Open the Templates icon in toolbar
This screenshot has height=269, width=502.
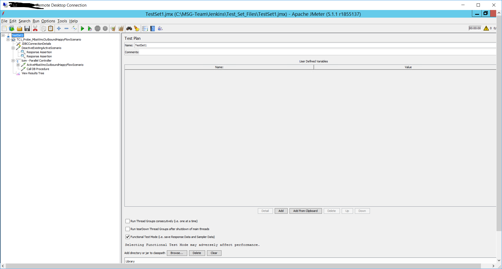pyautogui.click(x=12, y=28)
